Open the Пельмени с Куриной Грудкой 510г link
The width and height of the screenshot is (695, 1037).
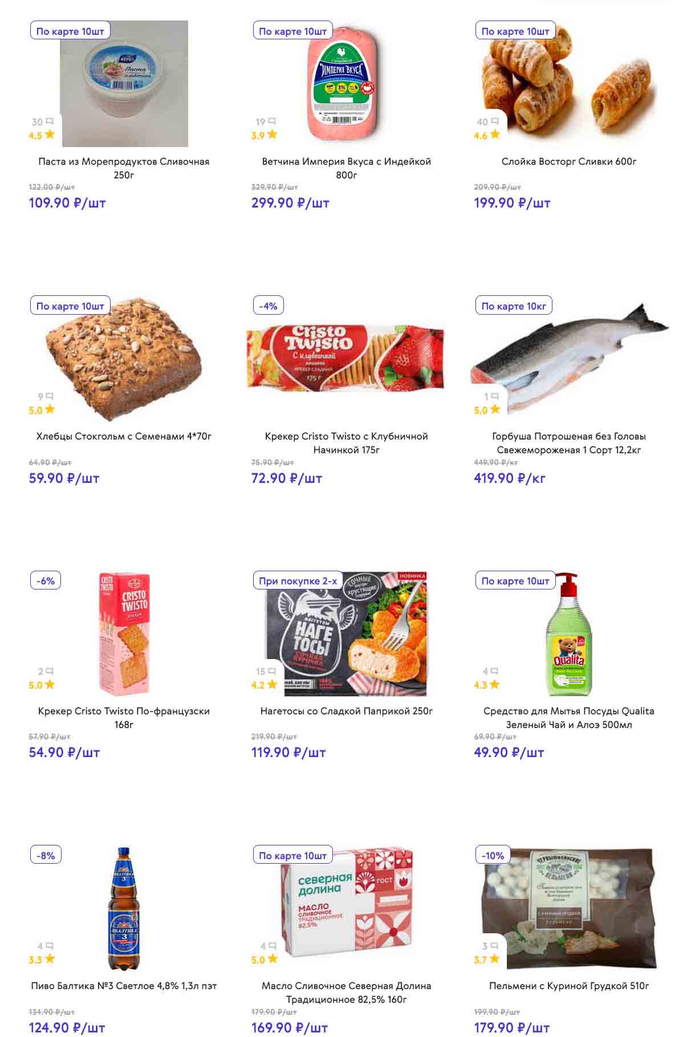click(568, 986)
